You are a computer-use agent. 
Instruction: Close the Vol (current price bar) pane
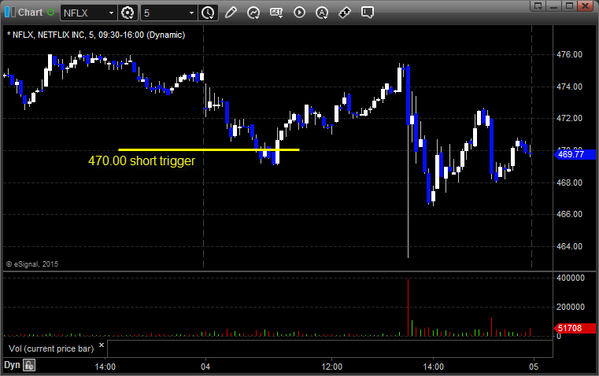pos(102,345)
